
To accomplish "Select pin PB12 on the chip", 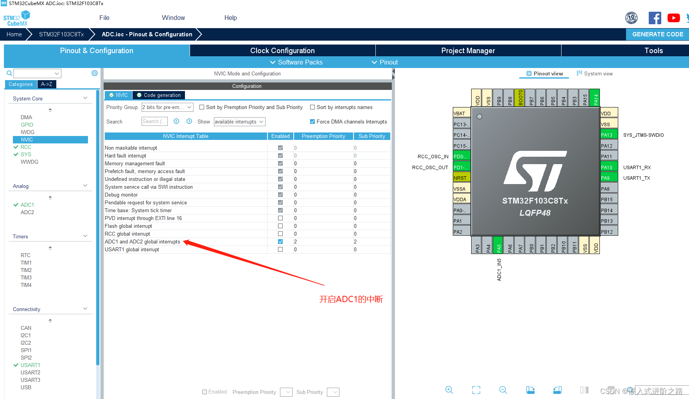I will click(609, 231).
